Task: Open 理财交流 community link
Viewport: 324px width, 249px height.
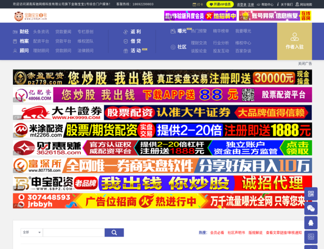Action: [x=199, y=43]
